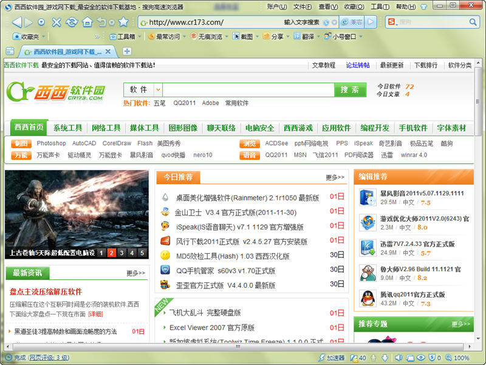486x365 pixels.
Task: Select the 西西游戏 nav tab
Action: 298,128
